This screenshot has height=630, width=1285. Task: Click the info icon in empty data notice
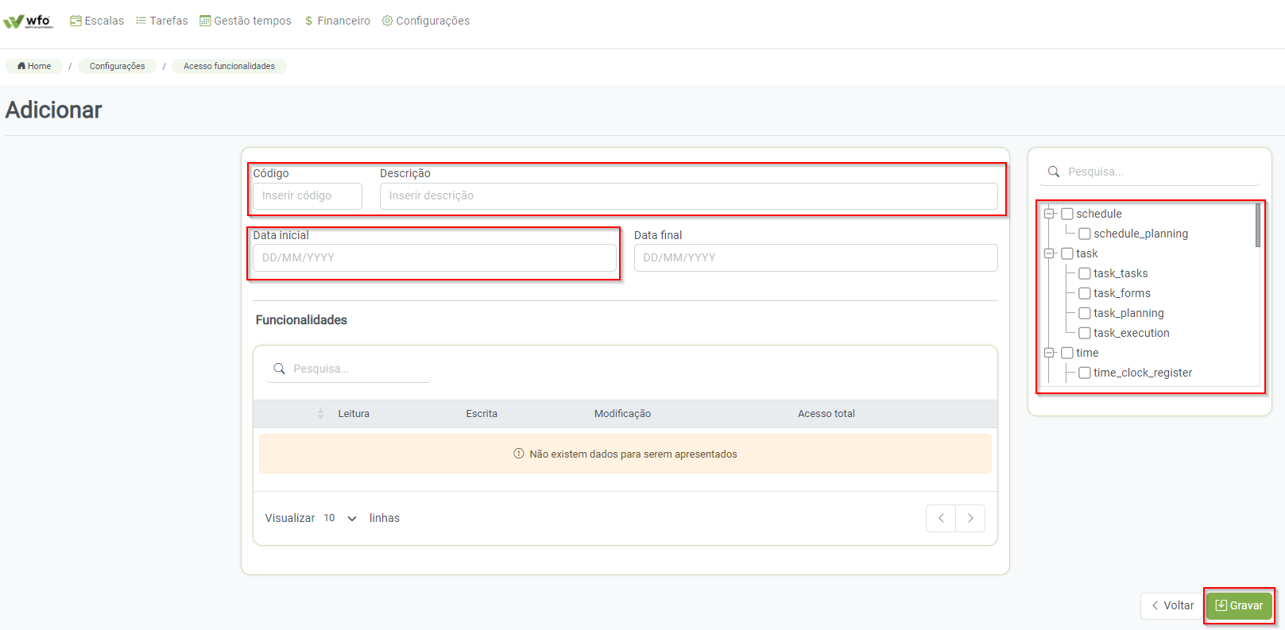pos(519,454)
